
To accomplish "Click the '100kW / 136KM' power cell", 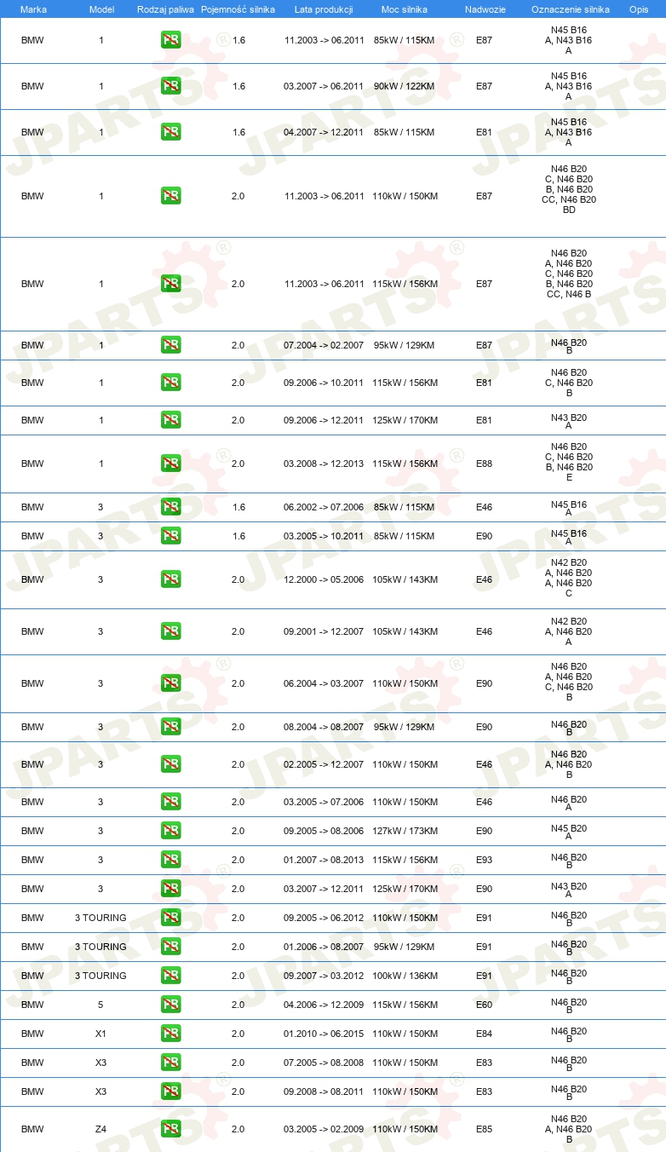I will (x=405, y=976).
